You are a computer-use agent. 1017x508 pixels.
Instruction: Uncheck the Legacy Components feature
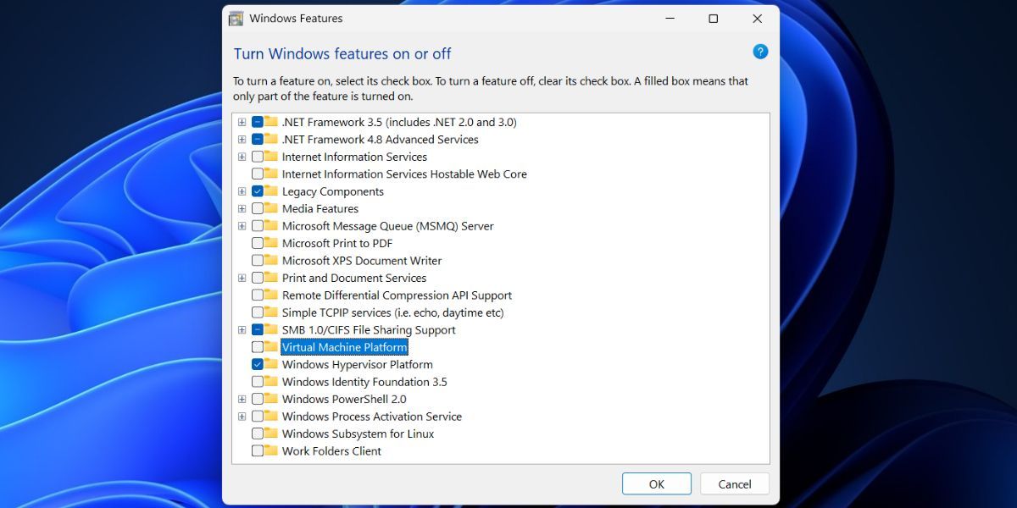tap(258, 191)
